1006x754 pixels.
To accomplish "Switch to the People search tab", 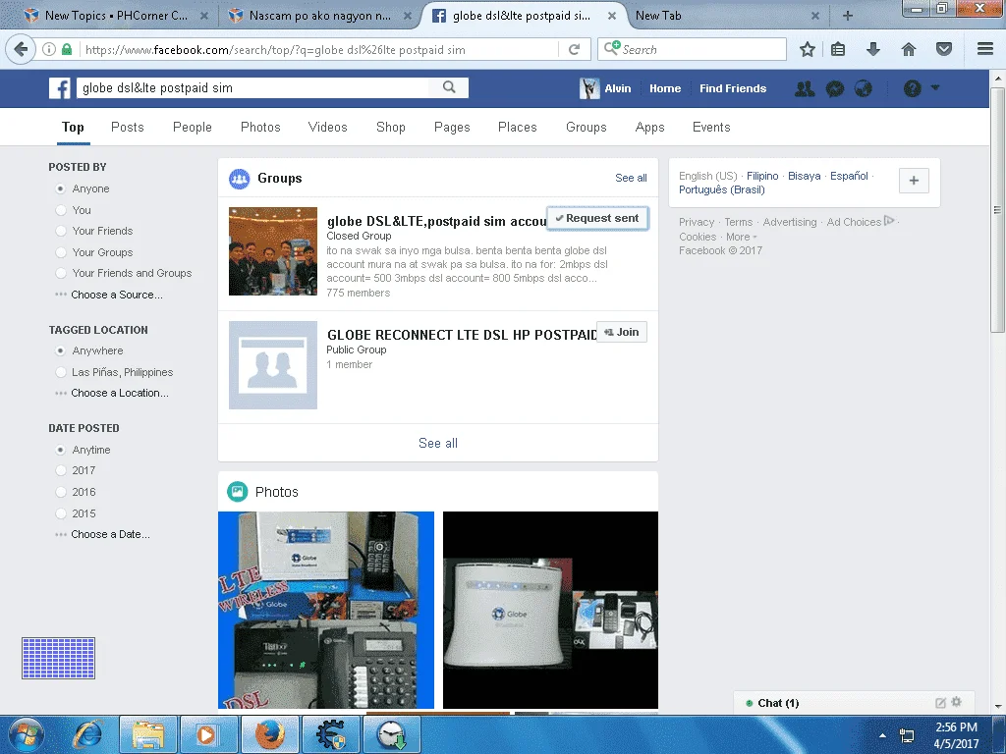I will tap(192, 127).
